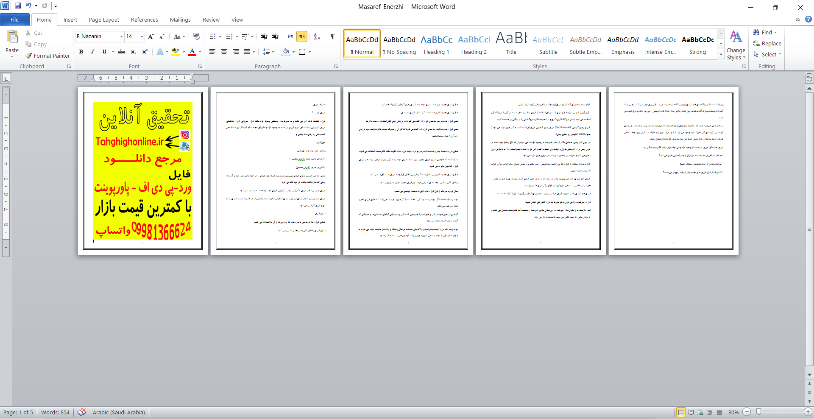The width and height of the screenshot is (814, 419).
Task: Click the Sort A-Z icon
Action: [x=317, y=36]
